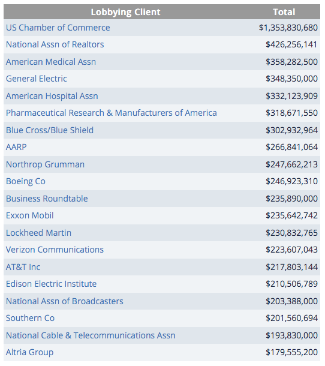Open the AARP lobbying client link
325x366 pixels.
coord(16,147)
